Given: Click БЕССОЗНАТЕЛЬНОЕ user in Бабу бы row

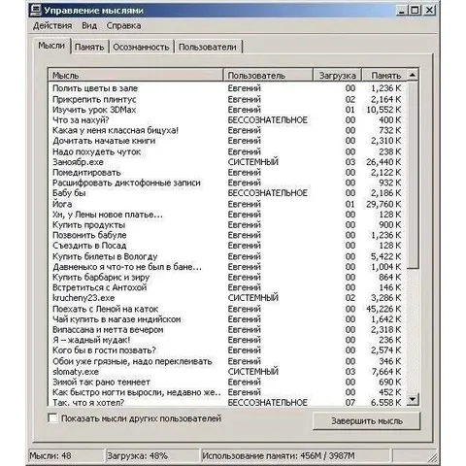Looking at the screenshot, I should coord(267,193).
